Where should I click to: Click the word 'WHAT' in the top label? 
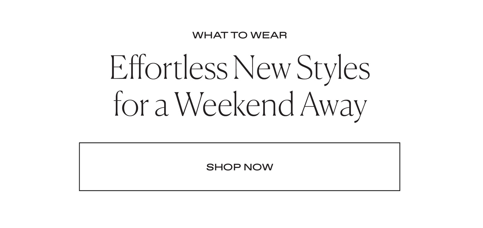(210, 35)
